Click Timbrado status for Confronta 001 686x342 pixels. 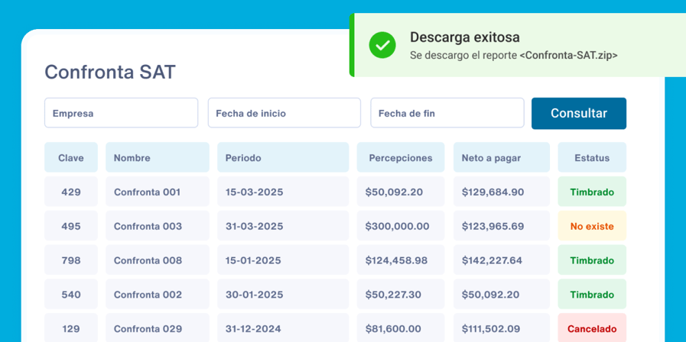click(x=592, y=192)
